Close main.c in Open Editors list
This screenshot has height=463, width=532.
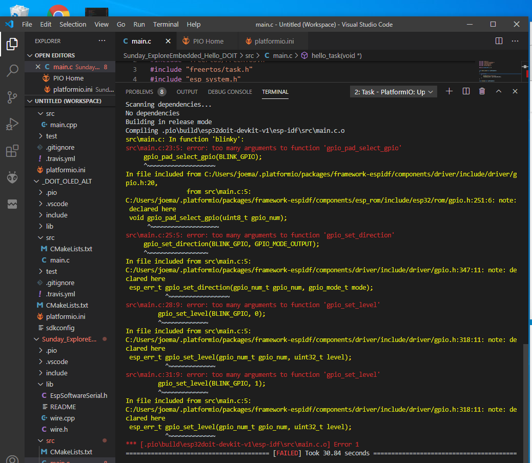tap(38, 67)
